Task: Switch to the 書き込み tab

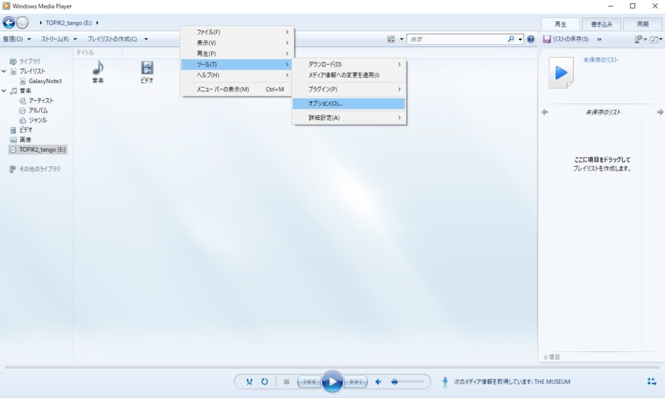Action: 601,24
